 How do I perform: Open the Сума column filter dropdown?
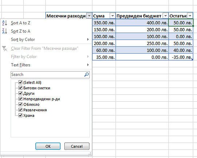pos(112,16)
